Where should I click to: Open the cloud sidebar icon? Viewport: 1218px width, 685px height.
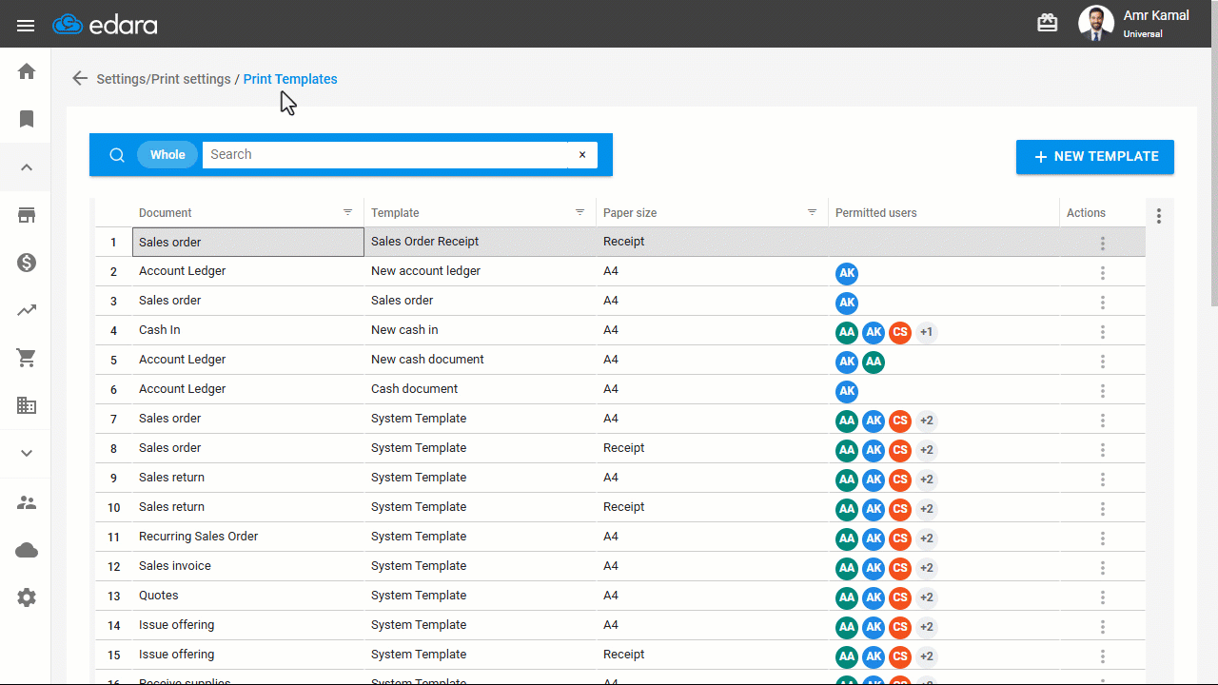pos(27,550)
